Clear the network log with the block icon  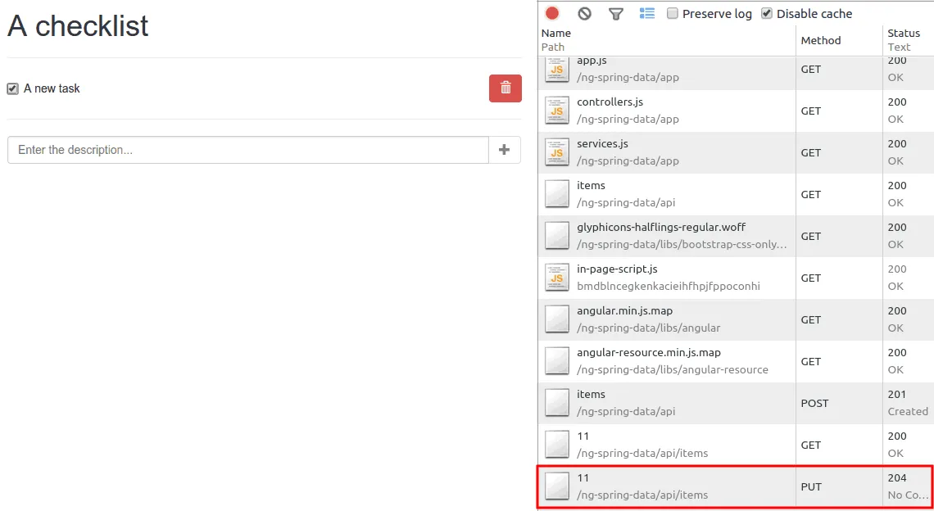(x=584, y=13)
